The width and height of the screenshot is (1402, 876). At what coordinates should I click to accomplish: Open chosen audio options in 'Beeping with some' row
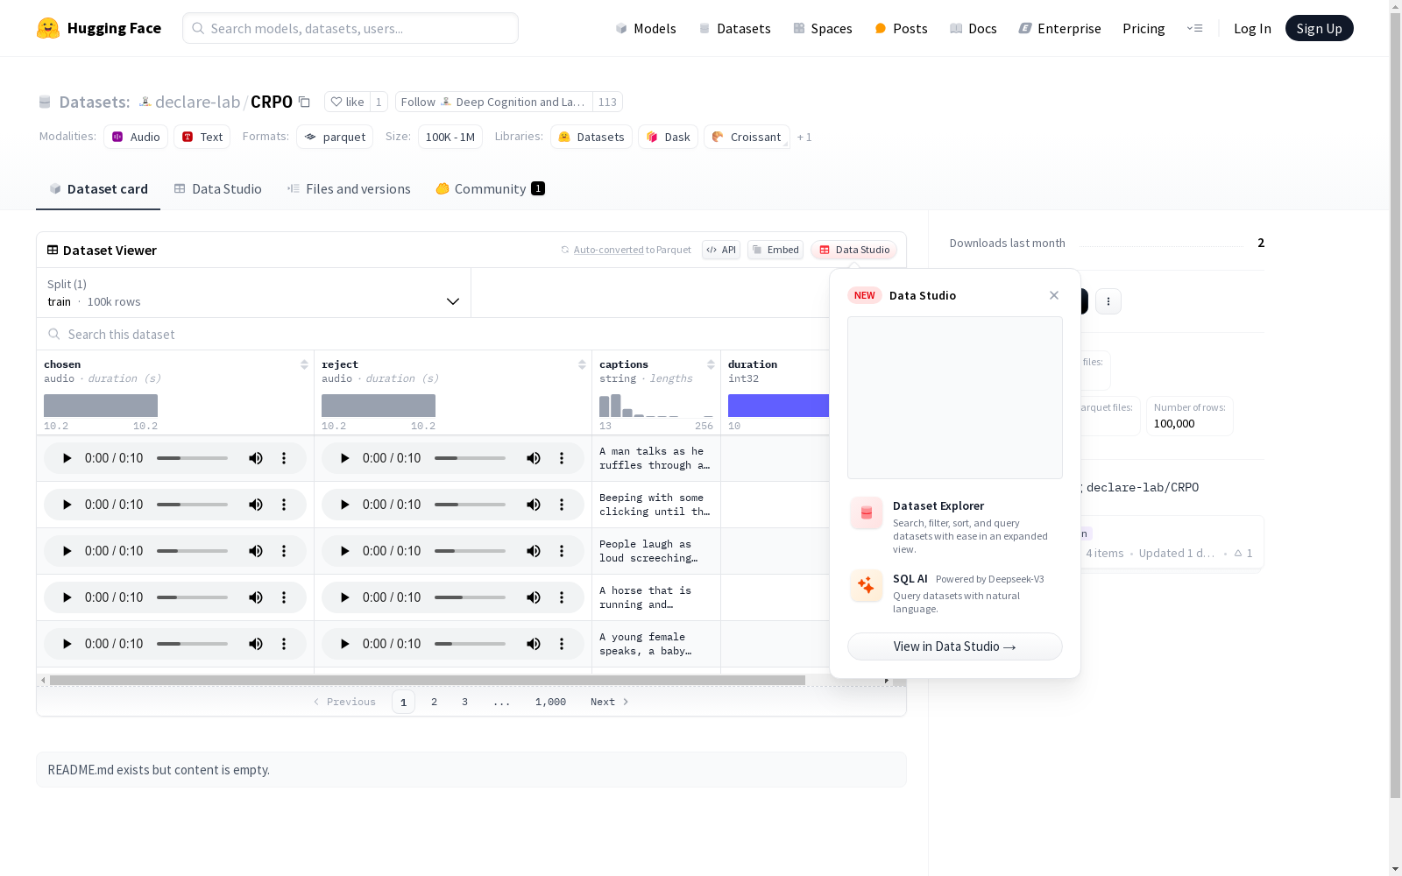point(284,505)
